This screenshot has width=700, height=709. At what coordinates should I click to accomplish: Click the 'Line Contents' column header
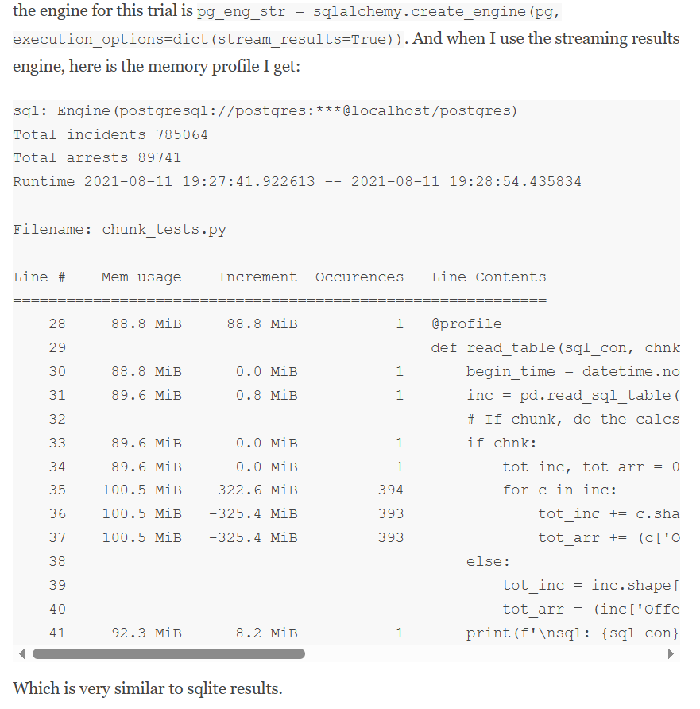coord(489,277)
